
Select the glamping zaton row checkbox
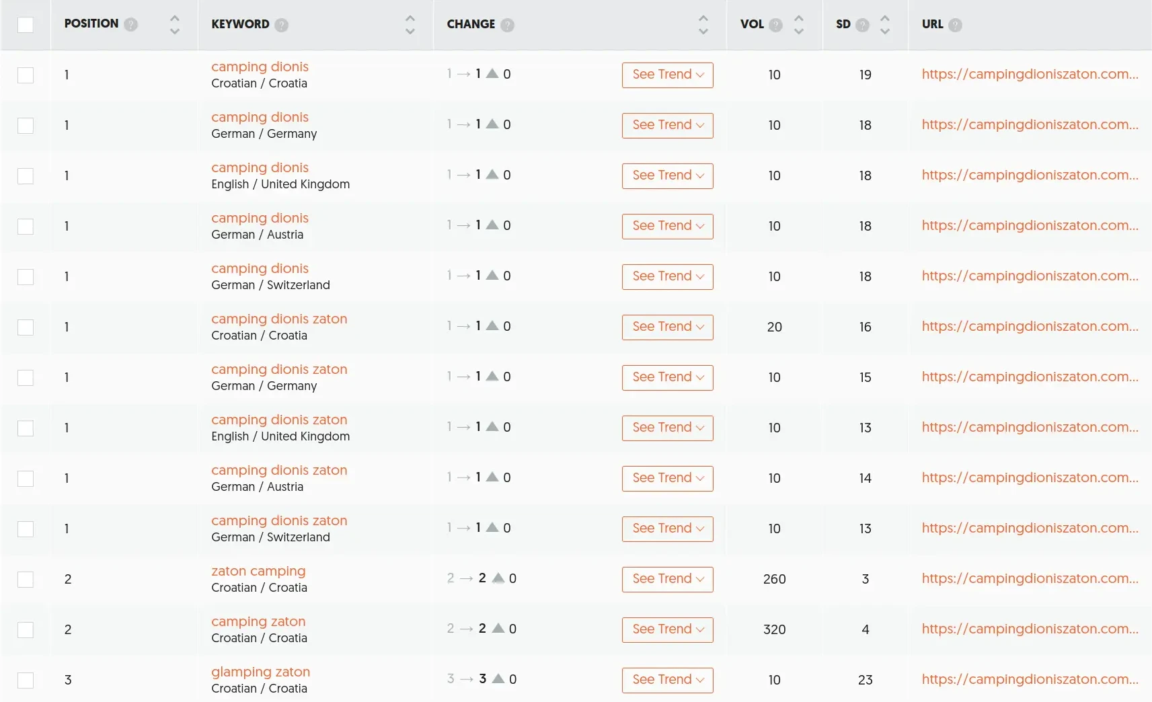click(26, 680)
